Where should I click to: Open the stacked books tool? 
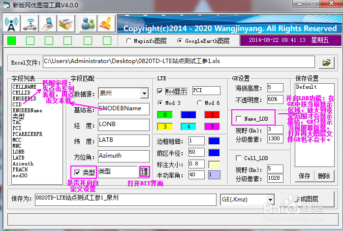coord(66,24)
